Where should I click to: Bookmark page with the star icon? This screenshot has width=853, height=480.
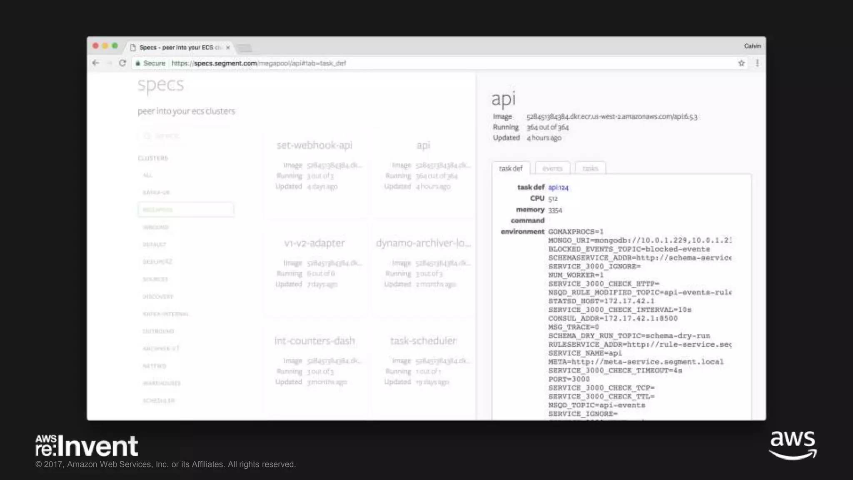[x=741, y=63]
